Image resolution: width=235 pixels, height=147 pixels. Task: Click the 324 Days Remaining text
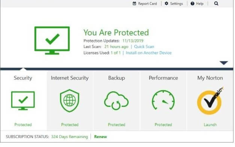click(x=70, y=137)
